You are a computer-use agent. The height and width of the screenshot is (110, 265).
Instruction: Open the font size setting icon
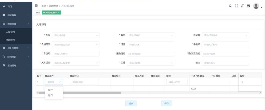242,6
